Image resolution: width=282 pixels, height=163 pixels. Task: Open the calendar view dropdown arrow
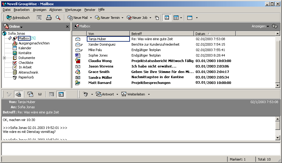(197, 18)
